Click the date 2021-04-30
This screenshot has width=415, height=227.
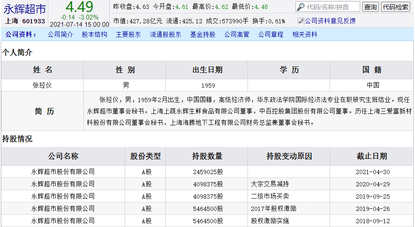click(373, 172)
